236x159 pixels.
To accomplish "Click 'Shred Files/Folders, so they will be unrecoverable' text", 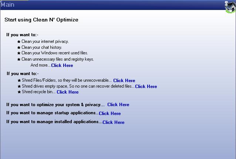I will coord(67,80).
